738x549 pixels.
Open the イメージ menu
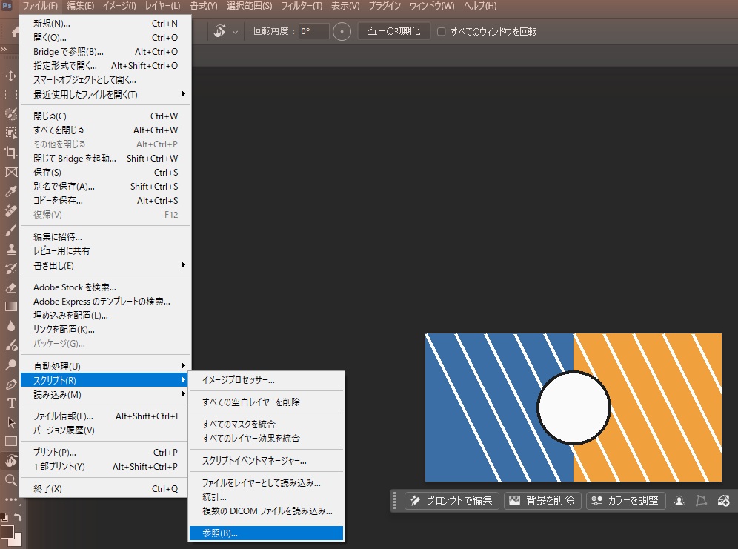[x=119, y=6]
